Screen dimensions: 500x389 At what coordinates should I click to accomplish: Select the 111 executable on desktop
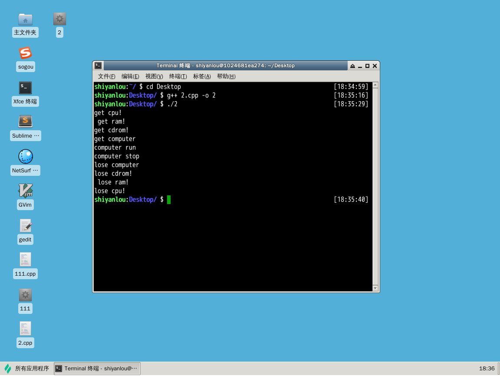25,295
